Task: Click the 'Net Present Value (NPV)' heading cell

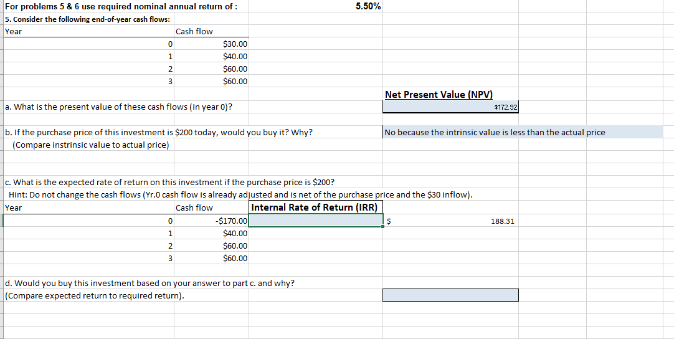Action: (450, 94)
